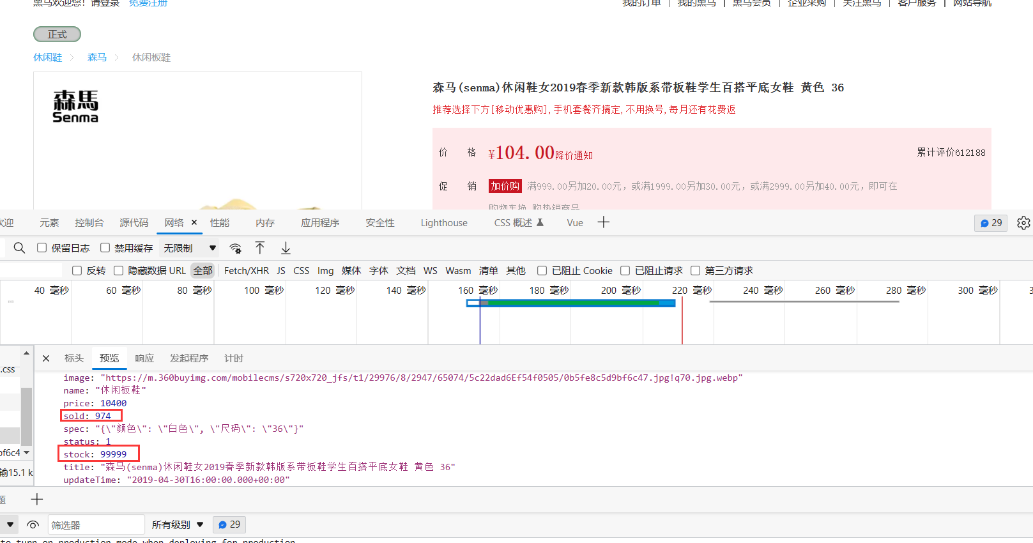This screenshot has height=543, width=1033.
Task: Filter requests by media type 媒体
Action: (x=351, y=271)
